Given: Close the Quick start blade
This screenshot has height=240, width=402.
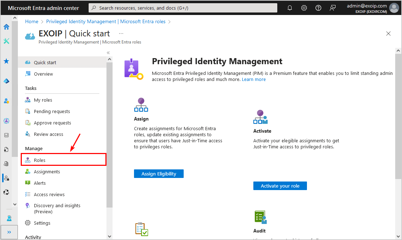Looking at the screenshot, I should coord(388,34).
